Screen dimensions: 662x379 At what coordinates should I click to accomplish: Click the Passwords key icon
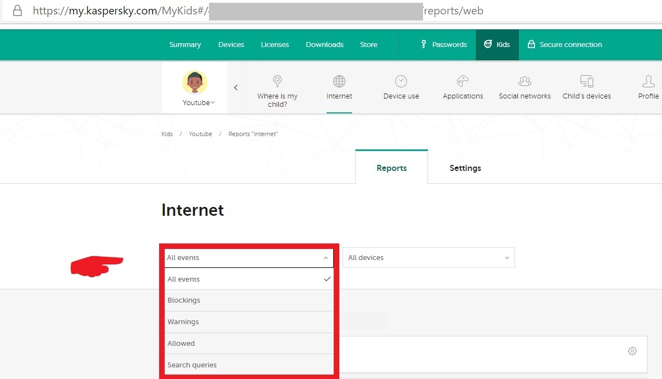pyautogui.click(x=424, y=44)
